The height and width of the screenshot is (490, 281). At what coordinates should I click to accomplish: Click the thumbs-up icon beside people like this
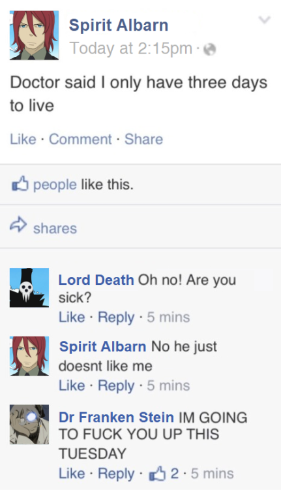click(20, 184)
